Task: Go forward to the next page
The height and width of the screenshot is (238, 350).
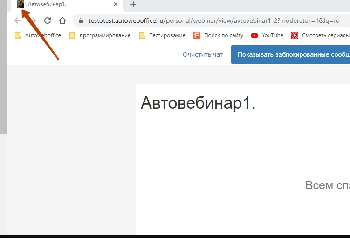Action: point(32,20)
